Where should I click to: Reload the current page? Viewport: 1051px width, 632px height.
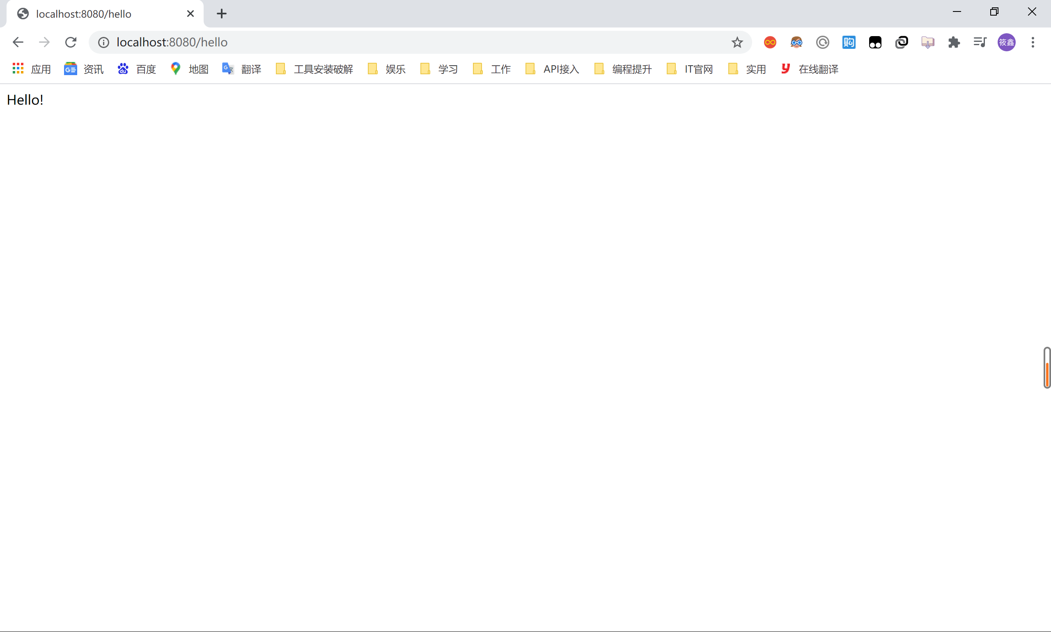[71, 42]
